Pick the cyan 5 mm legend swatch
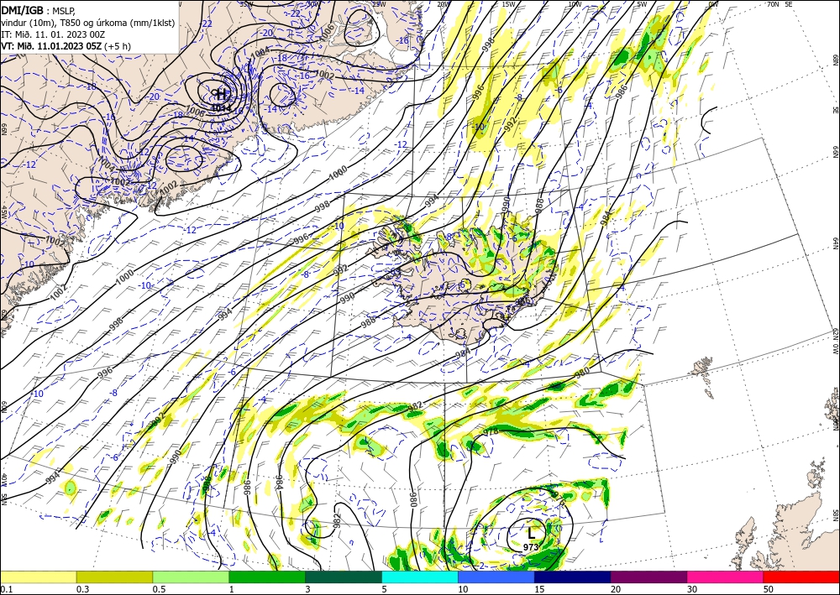 tap(420, 577)
